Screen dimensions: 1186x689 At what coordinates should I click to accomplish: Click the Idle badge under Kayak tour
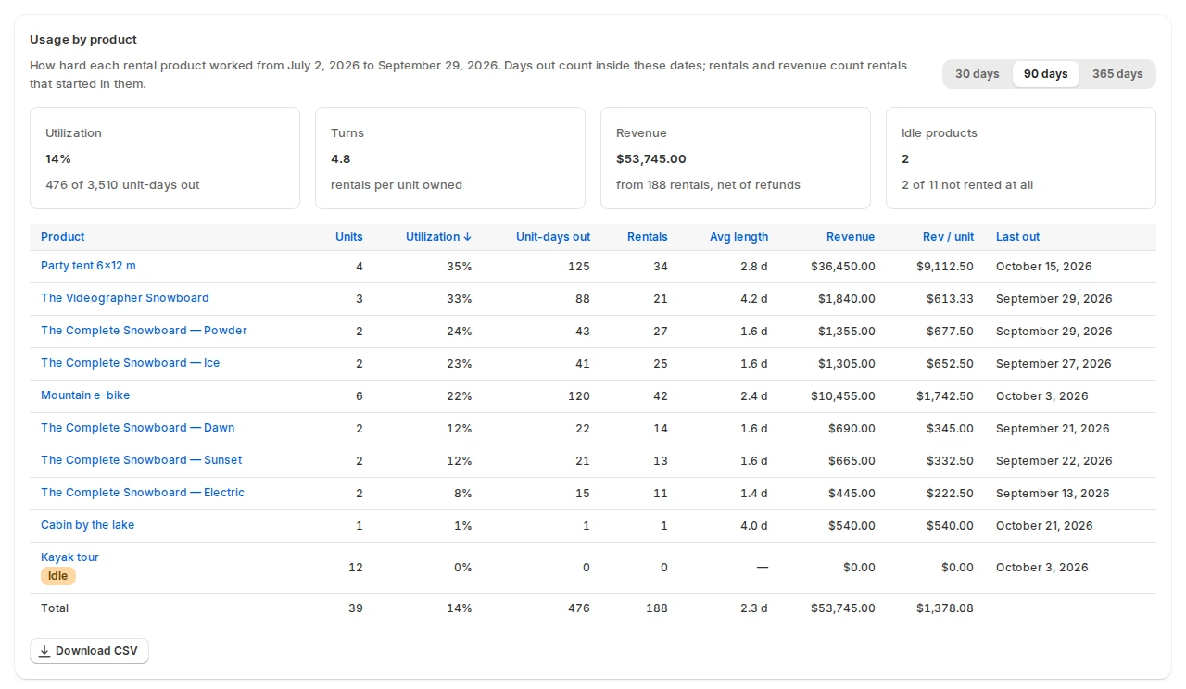click(x=58, y=576)
